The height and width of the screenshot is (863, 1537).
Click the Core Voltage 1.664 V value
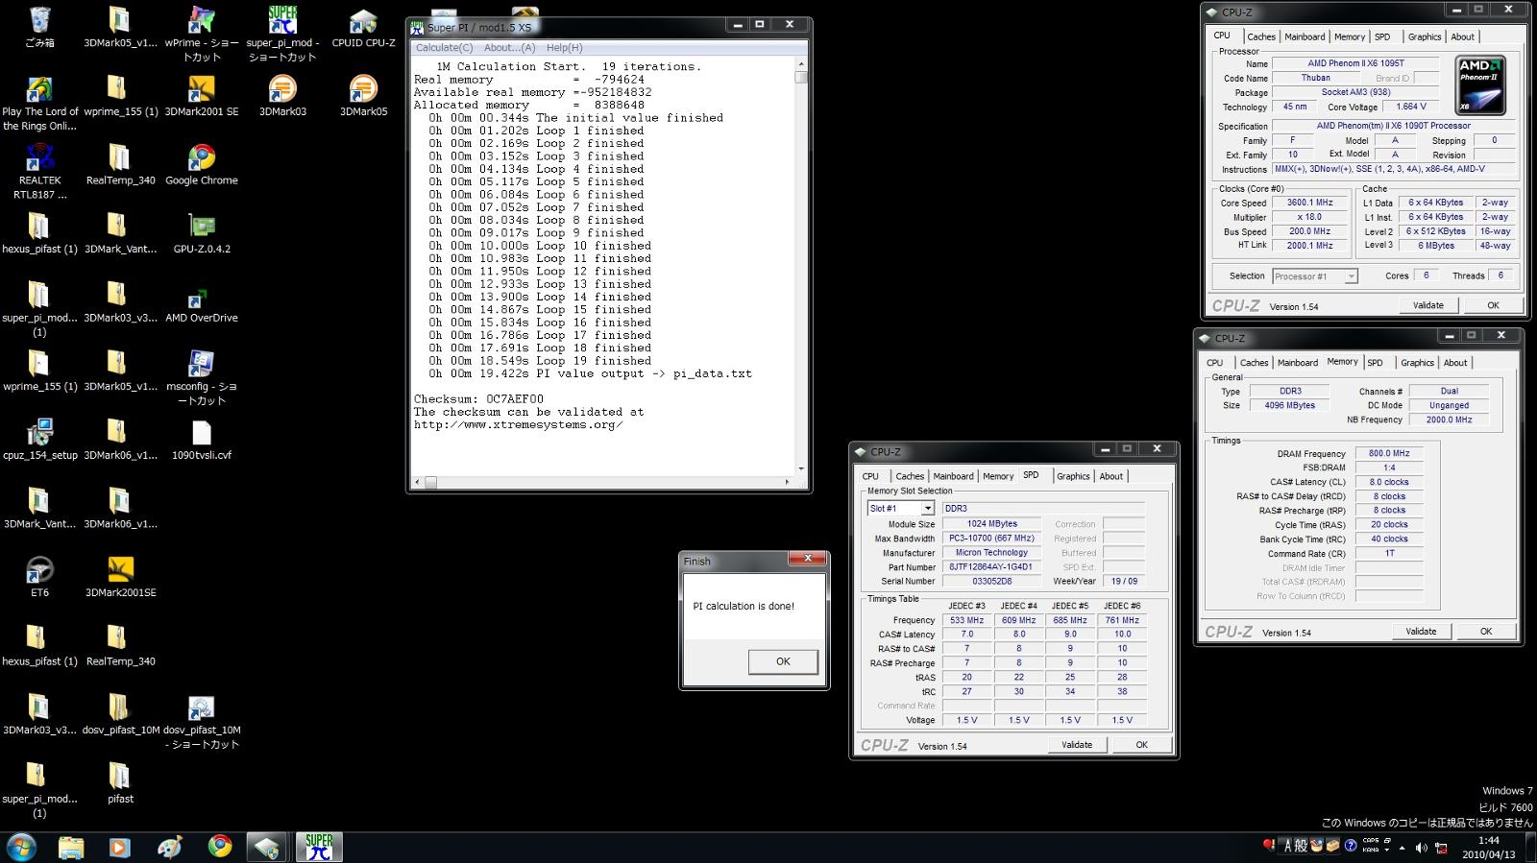(x=1411, y=107)
